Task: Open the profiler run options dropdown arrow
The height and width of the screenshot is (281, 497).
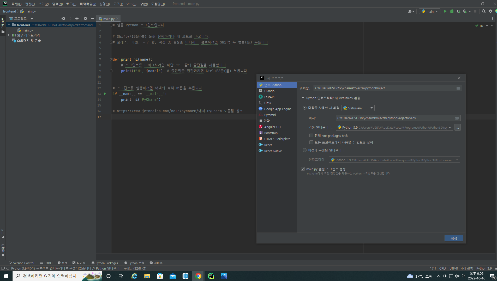Action: coord(470,11)
